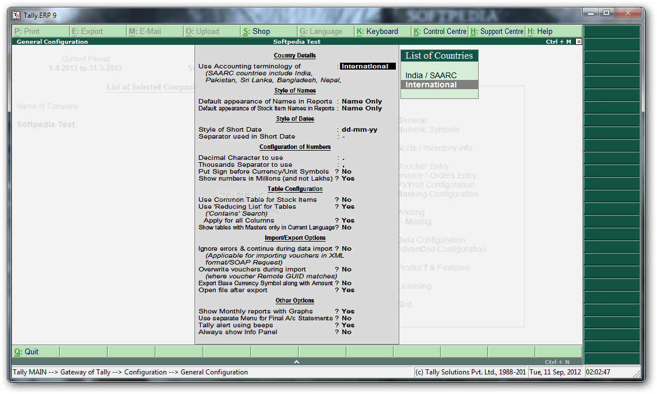Open Printing menu item
The height and width of the screenshot is (394, 657).
point(412,213)
